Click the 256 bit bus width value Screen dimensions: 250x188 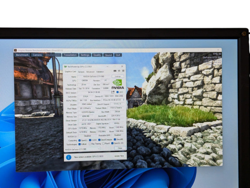pos(117,112)
